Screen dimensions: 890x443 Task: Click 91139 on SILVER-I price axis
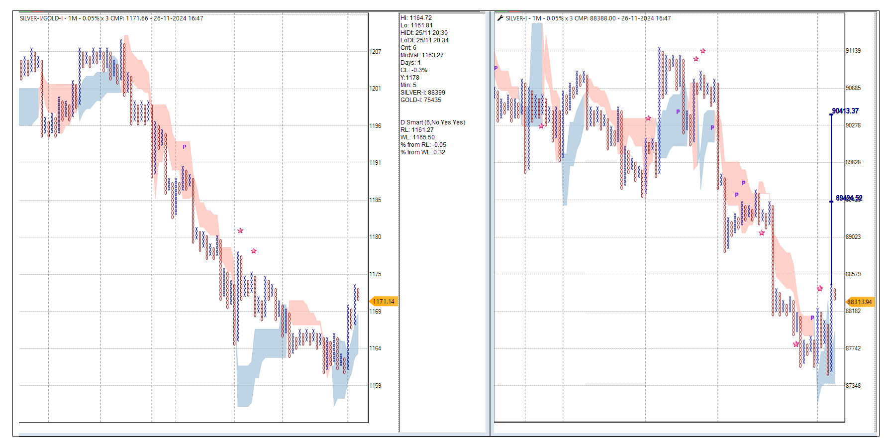coord(853,51)
